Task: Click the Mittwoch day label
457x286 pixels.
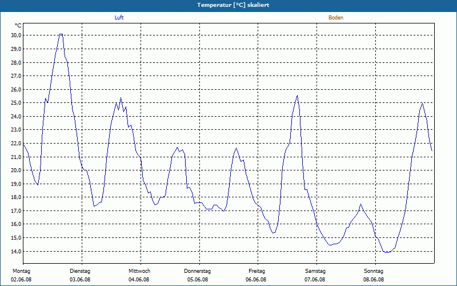Action: tap(139, 271)
